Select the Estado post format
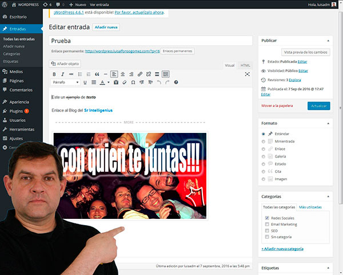343x275 pixels. pos(264,164)
